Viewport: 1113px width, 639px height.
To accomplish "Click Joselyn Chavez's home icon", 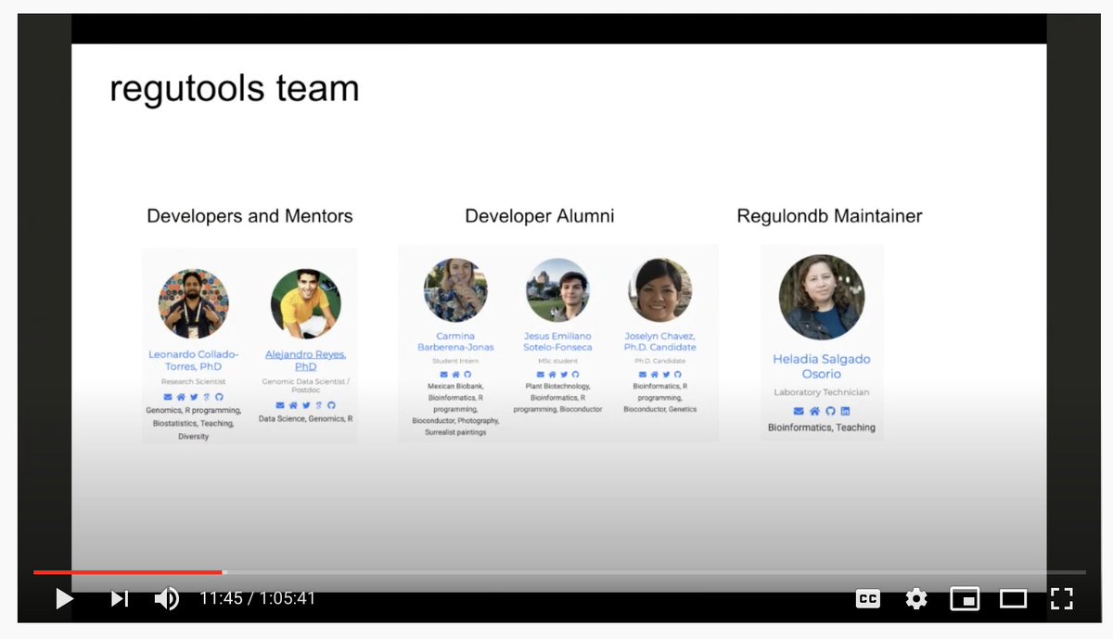I will [x=654, y=375].
